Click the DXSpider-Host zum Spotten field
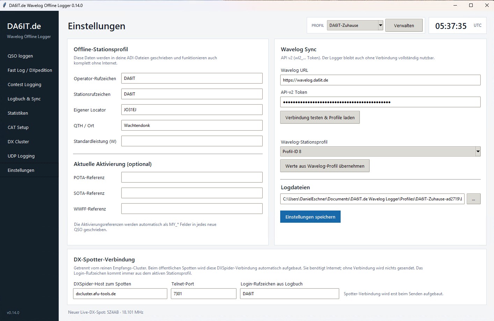The image size is (494, 321). (x=120, y=293)
